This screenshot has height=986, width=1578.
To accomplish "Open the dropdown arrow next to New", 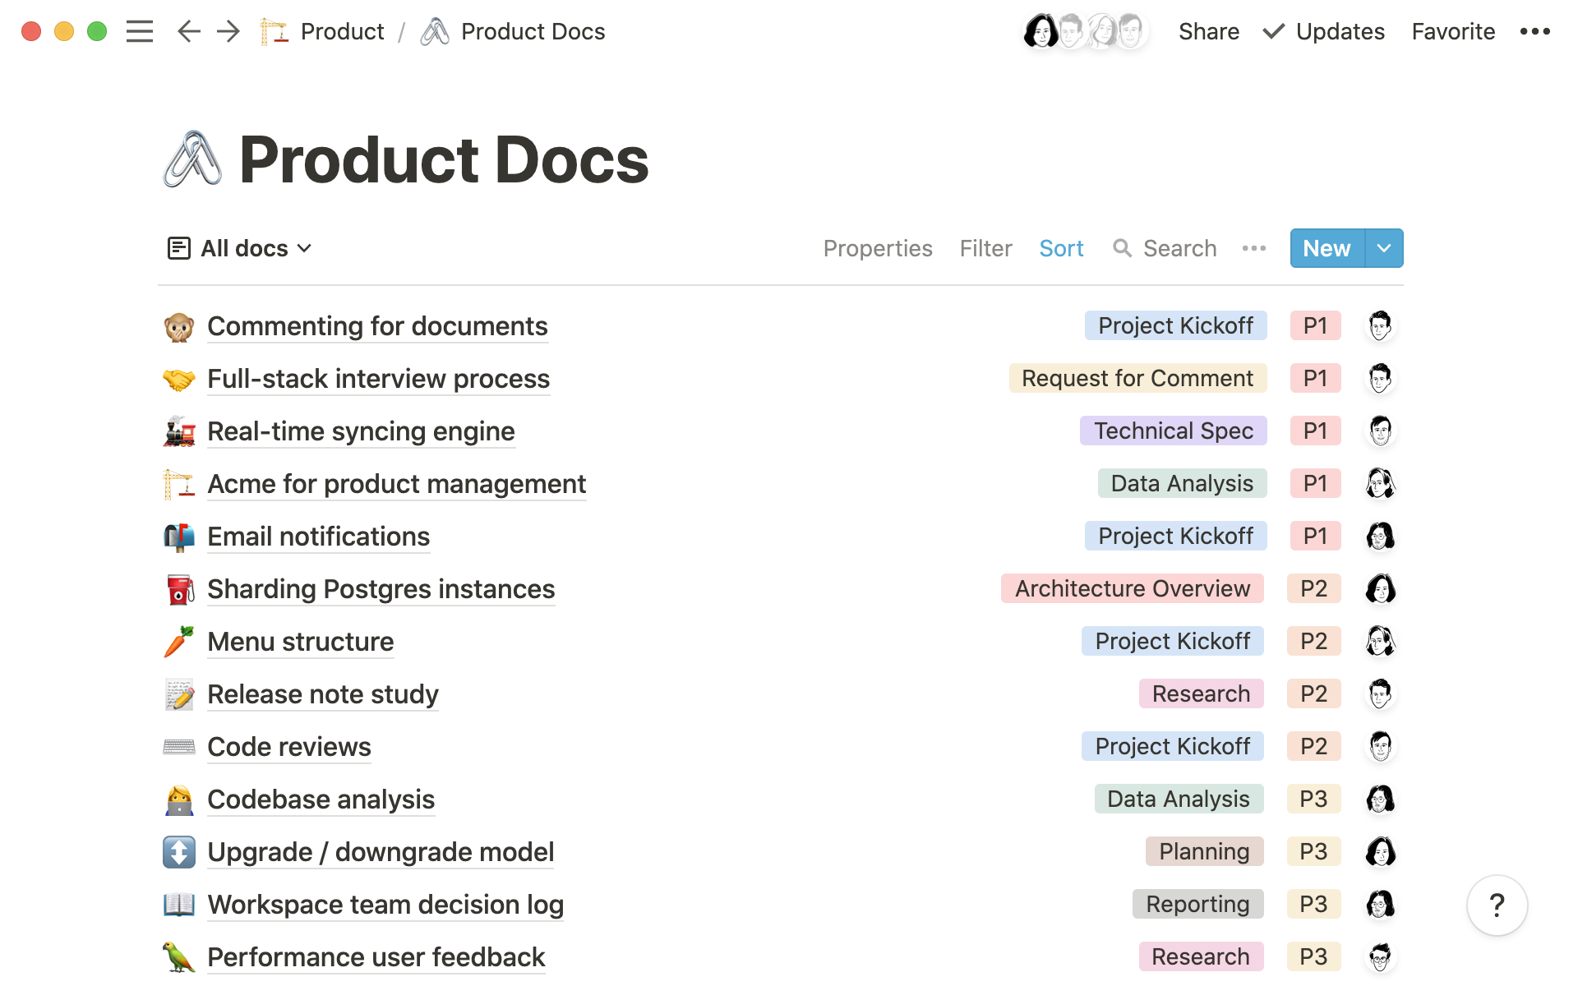I will click(x=1384, y=248).
